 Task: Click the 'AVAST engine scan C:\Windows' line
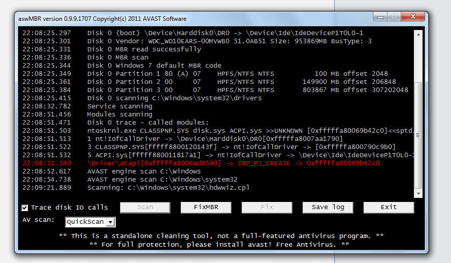point(112,171)
